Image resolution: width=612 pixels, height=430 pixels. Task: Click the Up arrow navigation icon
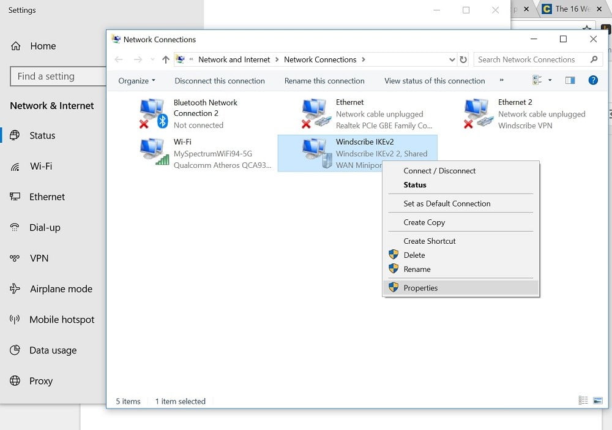pos(165,59)
